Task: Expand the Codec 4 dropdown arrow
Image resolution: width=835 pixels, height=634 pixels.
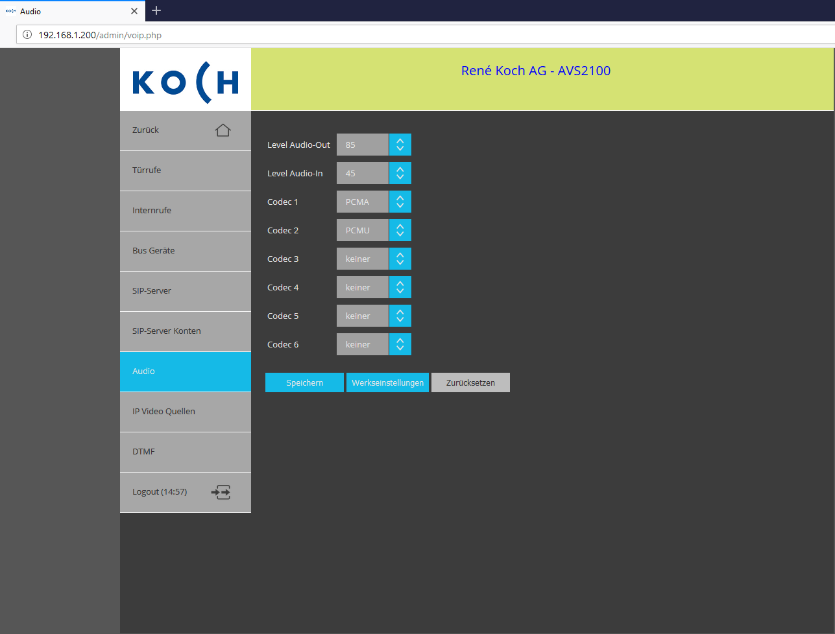Action: (400, 287)
